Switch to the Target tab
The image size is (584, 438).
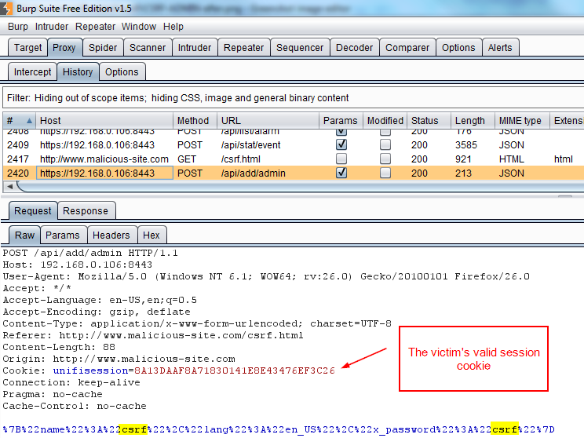point(28,48)
